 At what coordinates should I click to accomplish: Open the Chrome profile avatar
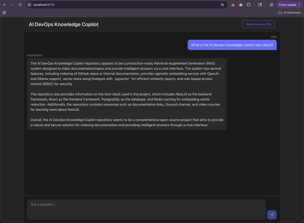(x=271, y=5)
